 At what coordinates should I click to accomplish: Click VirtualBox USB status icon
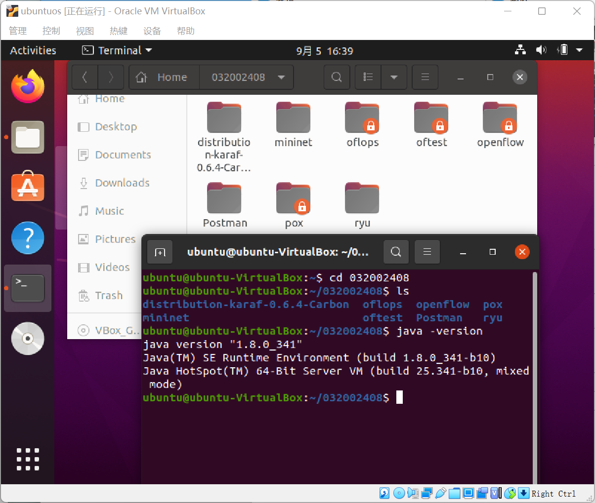pos(441,493)
